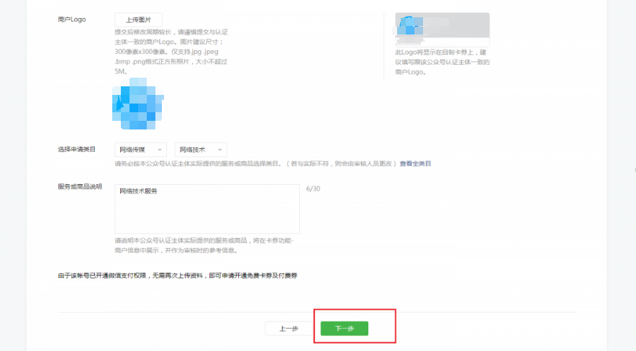Click the arrow on the 网络技术 dropdown

[220, 150]
